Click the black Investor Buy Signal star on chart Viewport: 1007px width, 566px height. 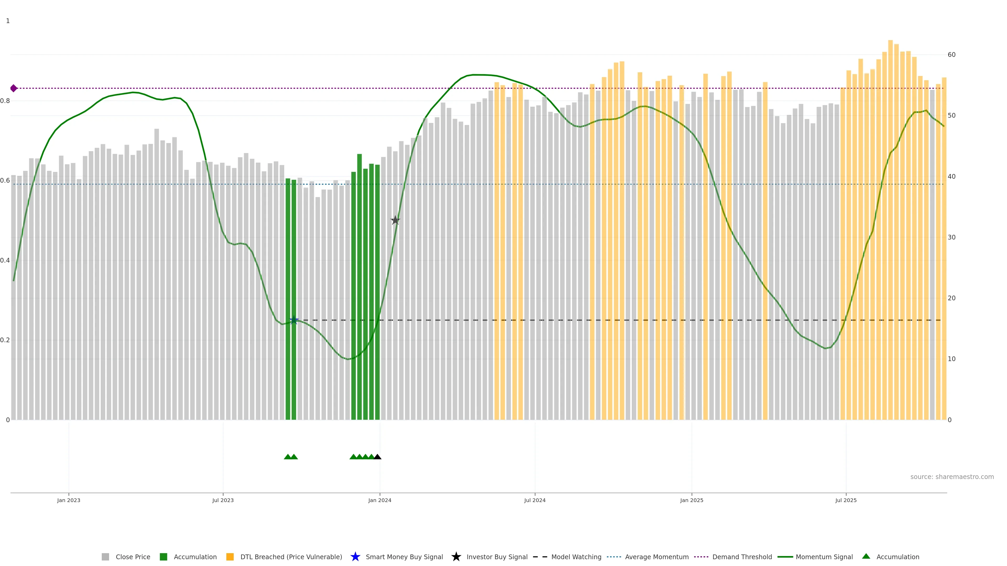point(395,220)
